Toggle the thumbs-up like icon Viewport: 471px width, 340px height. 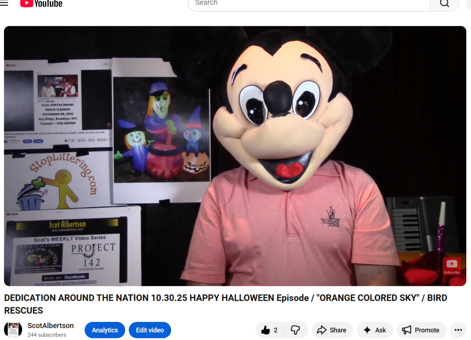tap(266, 330)
